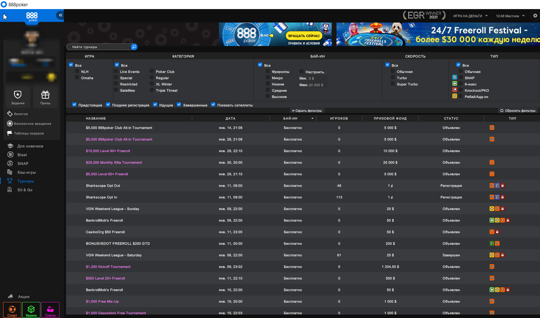Collapse the left sidebar with double-chevron icon
This screenshot has height=318, width=540.
(x=60, y=15)
